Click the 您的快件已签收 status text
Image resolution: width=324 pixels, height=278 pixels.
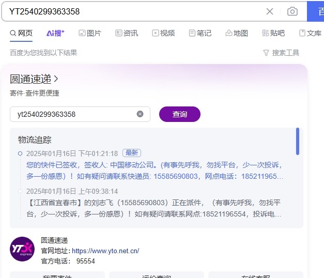(x=155, y=171)
